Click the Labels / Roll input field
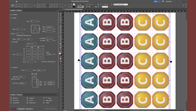 pos(23,77)
